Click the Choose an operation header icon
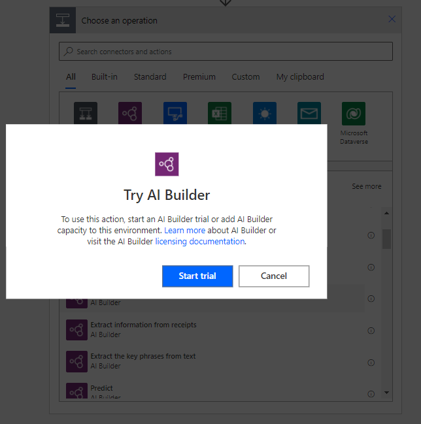This screenshot has height=424, width=421. (63, 20)
